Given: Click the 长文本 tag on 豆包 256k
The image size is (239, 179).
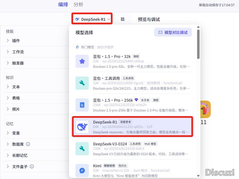Looking at the screenshot, I should [145, 100].
